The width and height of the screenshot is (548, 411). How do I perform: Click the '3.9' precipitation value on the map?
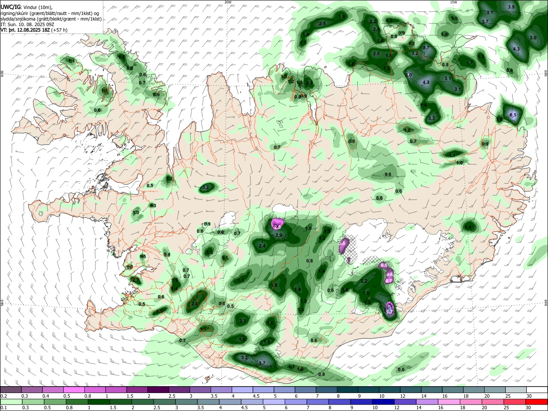tap(511, 7)
